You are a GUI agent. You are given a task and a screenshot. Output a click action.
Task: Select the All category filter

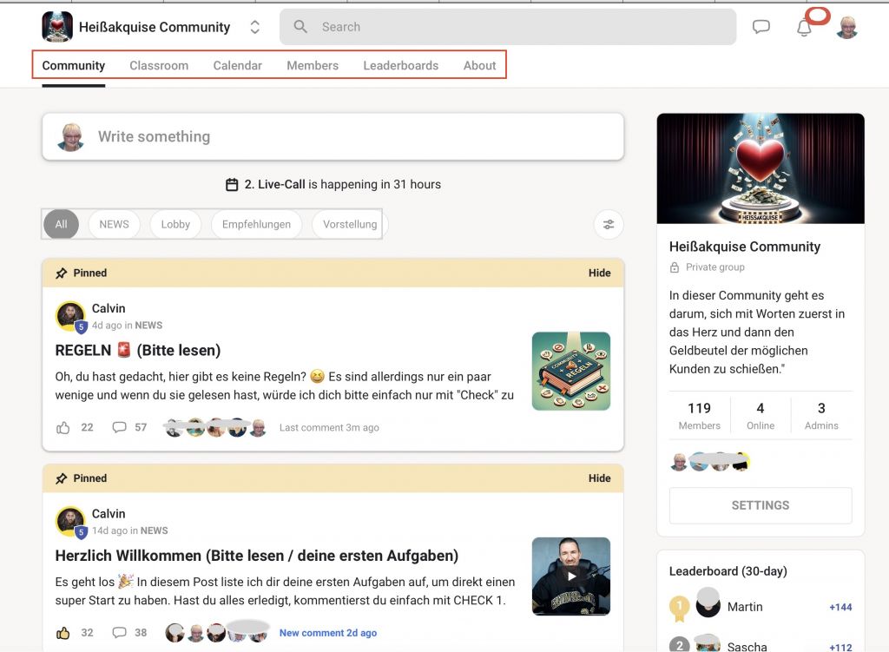(x=61, y=224)
